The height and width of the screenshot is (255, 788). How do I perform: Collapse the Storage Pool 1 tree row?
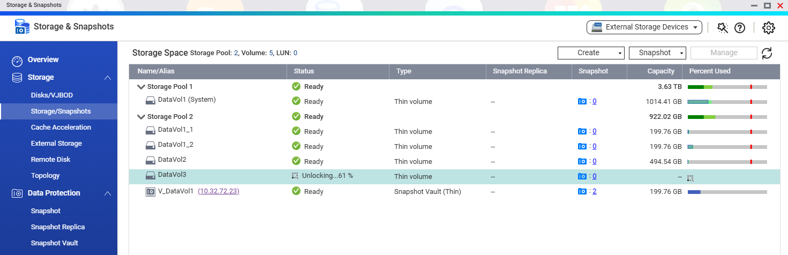point(141,87)
